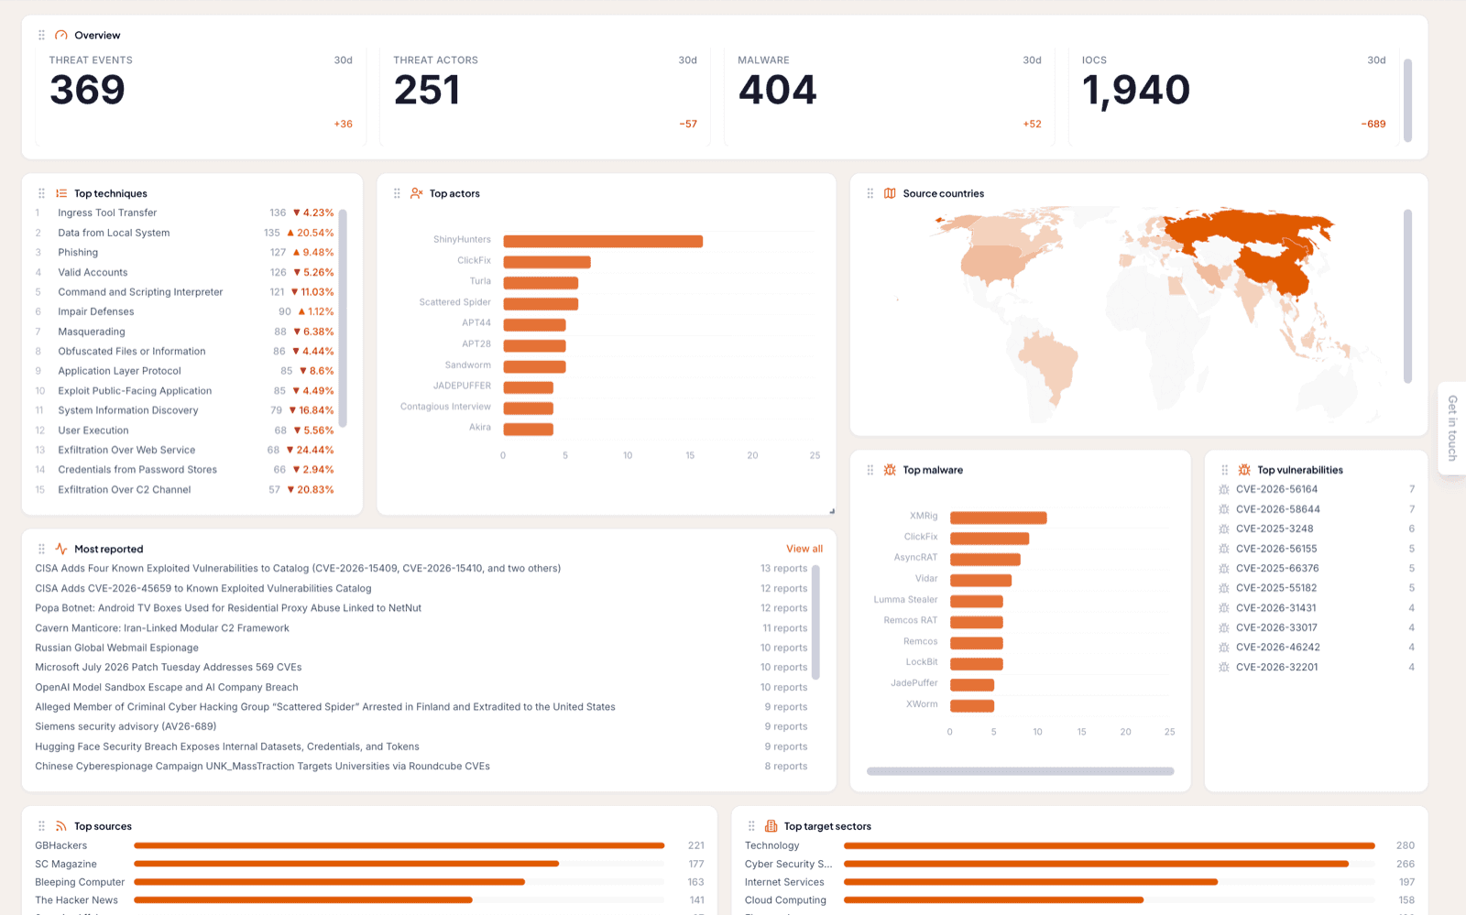Click bug icon beside CVE-2026-32201

pyautogui.click(x=1224, y=667)
